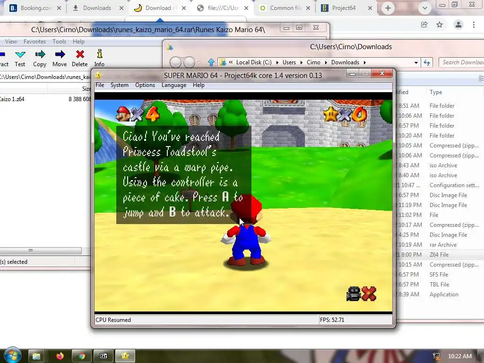Image resolution: width=484 pixels, height=363 pixels.
Task: Open 7-Zip taskbar button
Action: tap(104, 356)
